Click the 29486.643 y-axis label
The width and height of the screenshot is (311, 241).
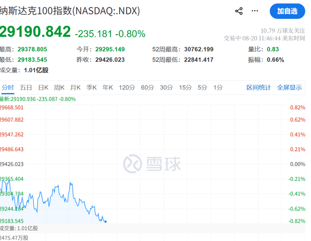(12, 149)
